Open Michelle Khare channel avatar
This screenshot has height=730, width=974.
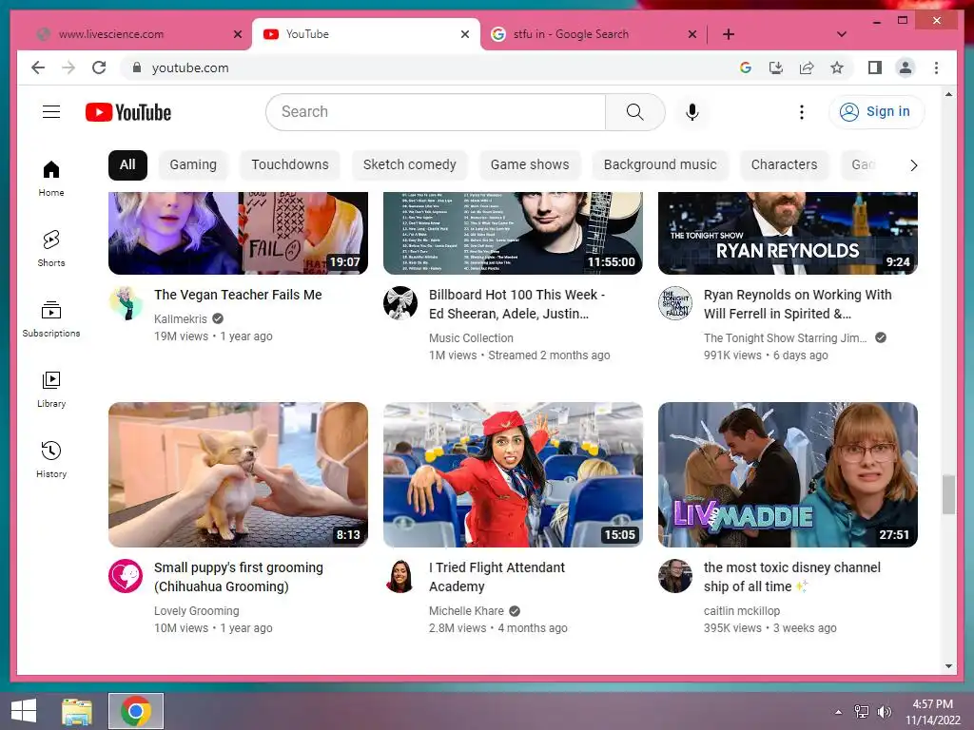[x=400, y=576]
